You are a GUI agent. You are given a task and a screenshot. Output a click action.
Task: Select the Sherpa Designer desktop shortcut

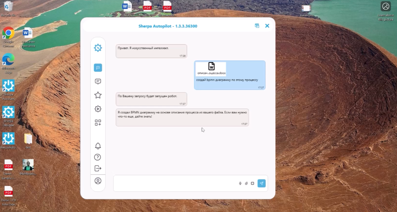point(8,116)
